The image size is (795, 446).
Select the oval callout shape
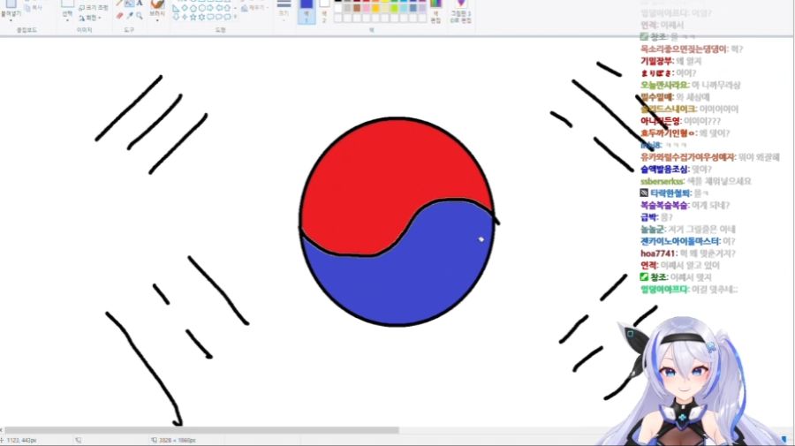click(219, 17)
